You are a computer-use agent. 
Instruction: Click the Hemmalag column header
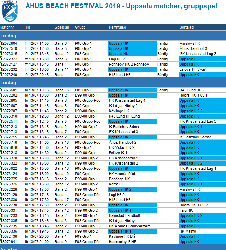tap(118, 27)
